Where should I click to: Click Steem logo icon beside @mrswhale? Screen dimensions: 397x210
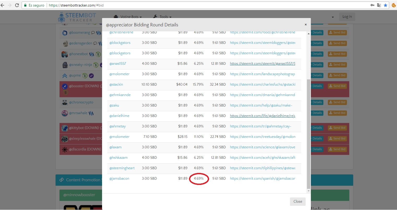[91, 113]
